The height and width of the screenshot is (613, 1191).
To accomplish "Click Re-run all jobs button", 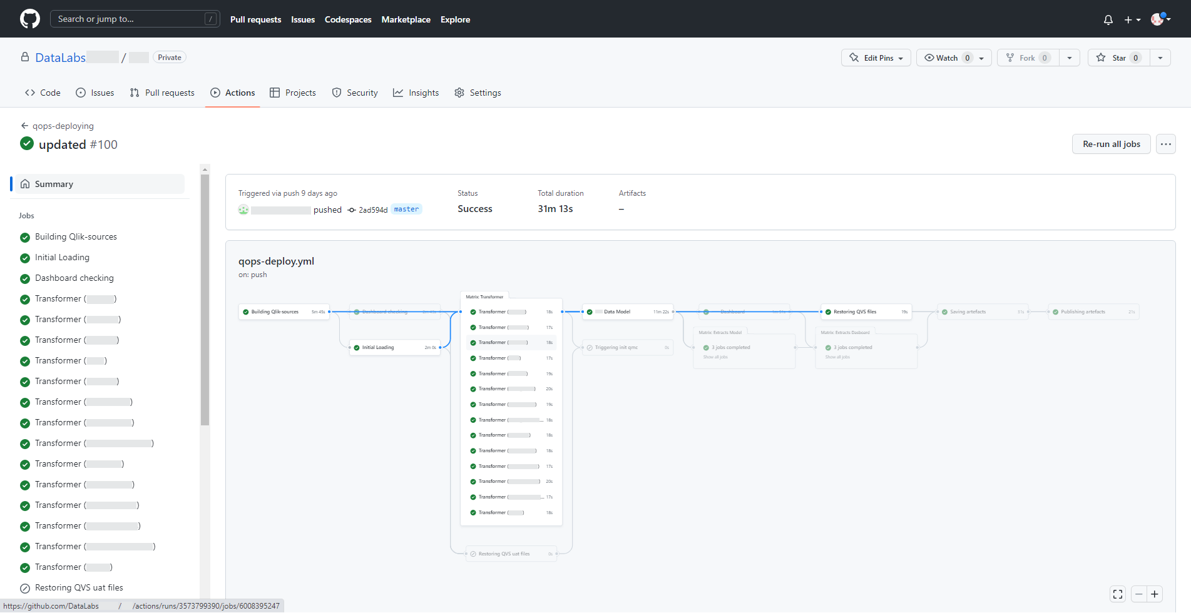I will 1111,144.
